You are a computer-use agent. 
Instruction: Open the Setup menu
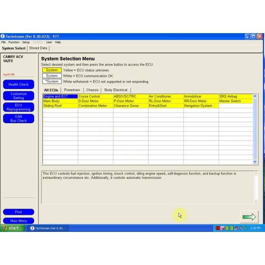pos(26,42)
